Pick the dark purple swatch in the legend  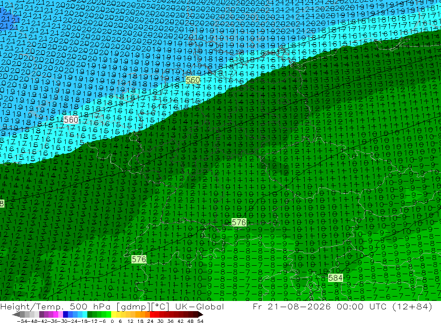click(x=41, y=314)
